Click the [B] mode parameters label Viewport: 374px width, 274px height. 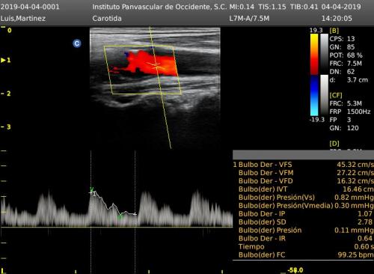334,31
